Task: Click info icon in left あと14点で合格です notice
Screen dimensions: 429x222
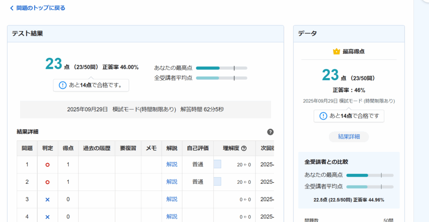Action: (x=62, y=85)
